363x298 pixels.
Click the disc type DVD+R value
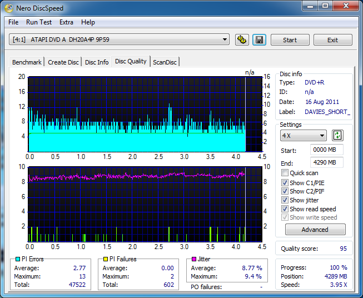tap(315, 82)
